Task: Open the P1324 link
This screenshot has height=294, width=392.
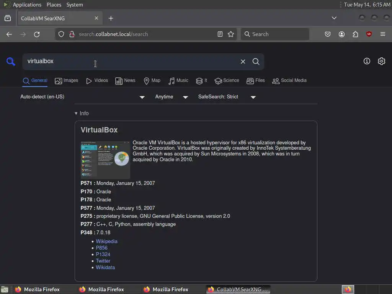Action: point(103,255)
